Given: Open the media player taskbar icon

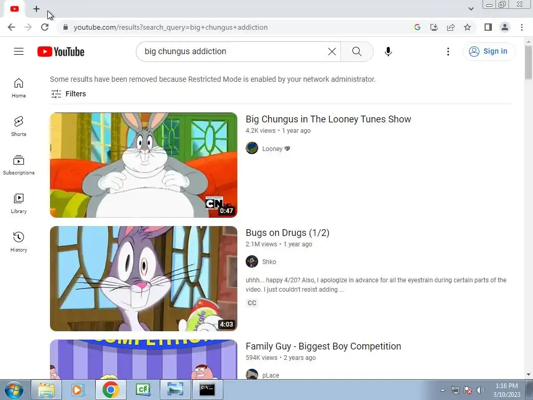Looking at the screenshot, I should [78, 390].
